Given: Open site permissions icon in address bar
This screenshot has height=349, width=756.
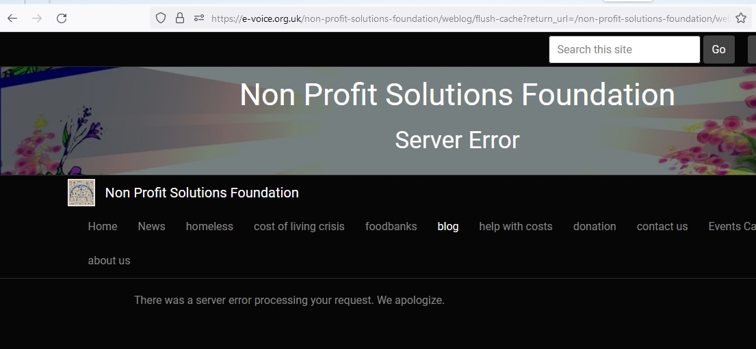Looking at the screenshot, I should [198, 18].
